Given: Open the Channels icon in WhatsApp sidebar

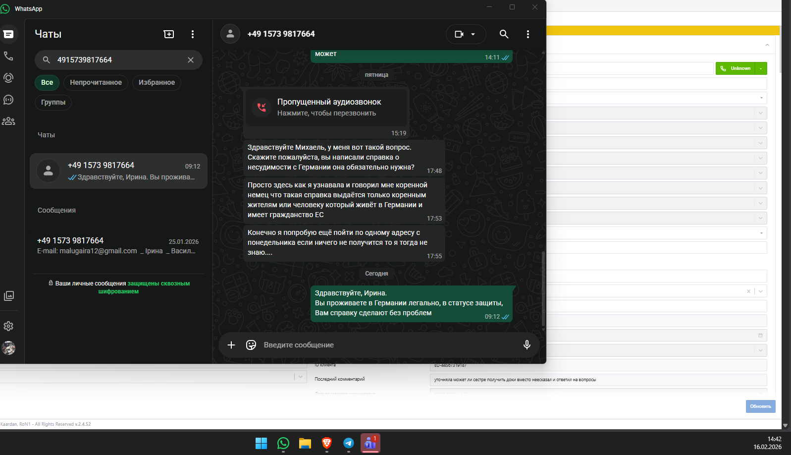Looking at the screenshot, I should [x=8, y=100].
